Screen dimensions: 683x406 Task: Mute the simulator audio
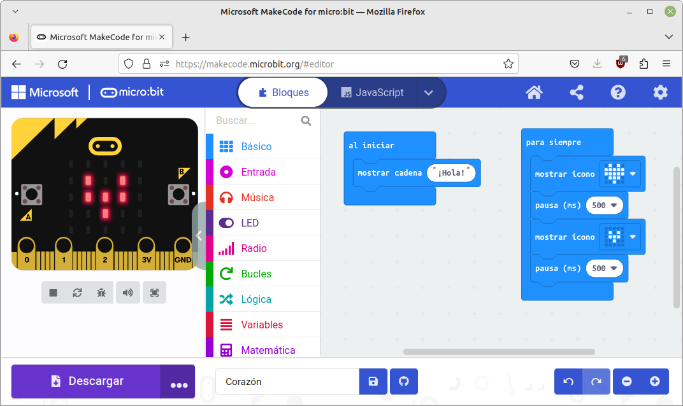coord(127,293)
